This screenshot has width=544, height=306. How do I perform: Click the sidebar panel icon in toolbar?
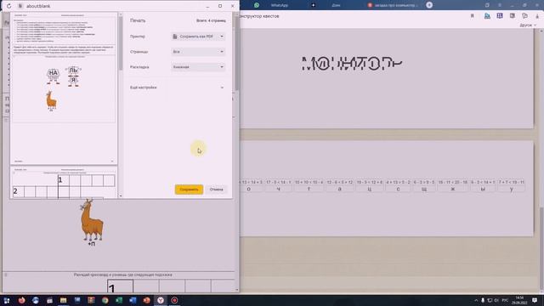[512, 16]
